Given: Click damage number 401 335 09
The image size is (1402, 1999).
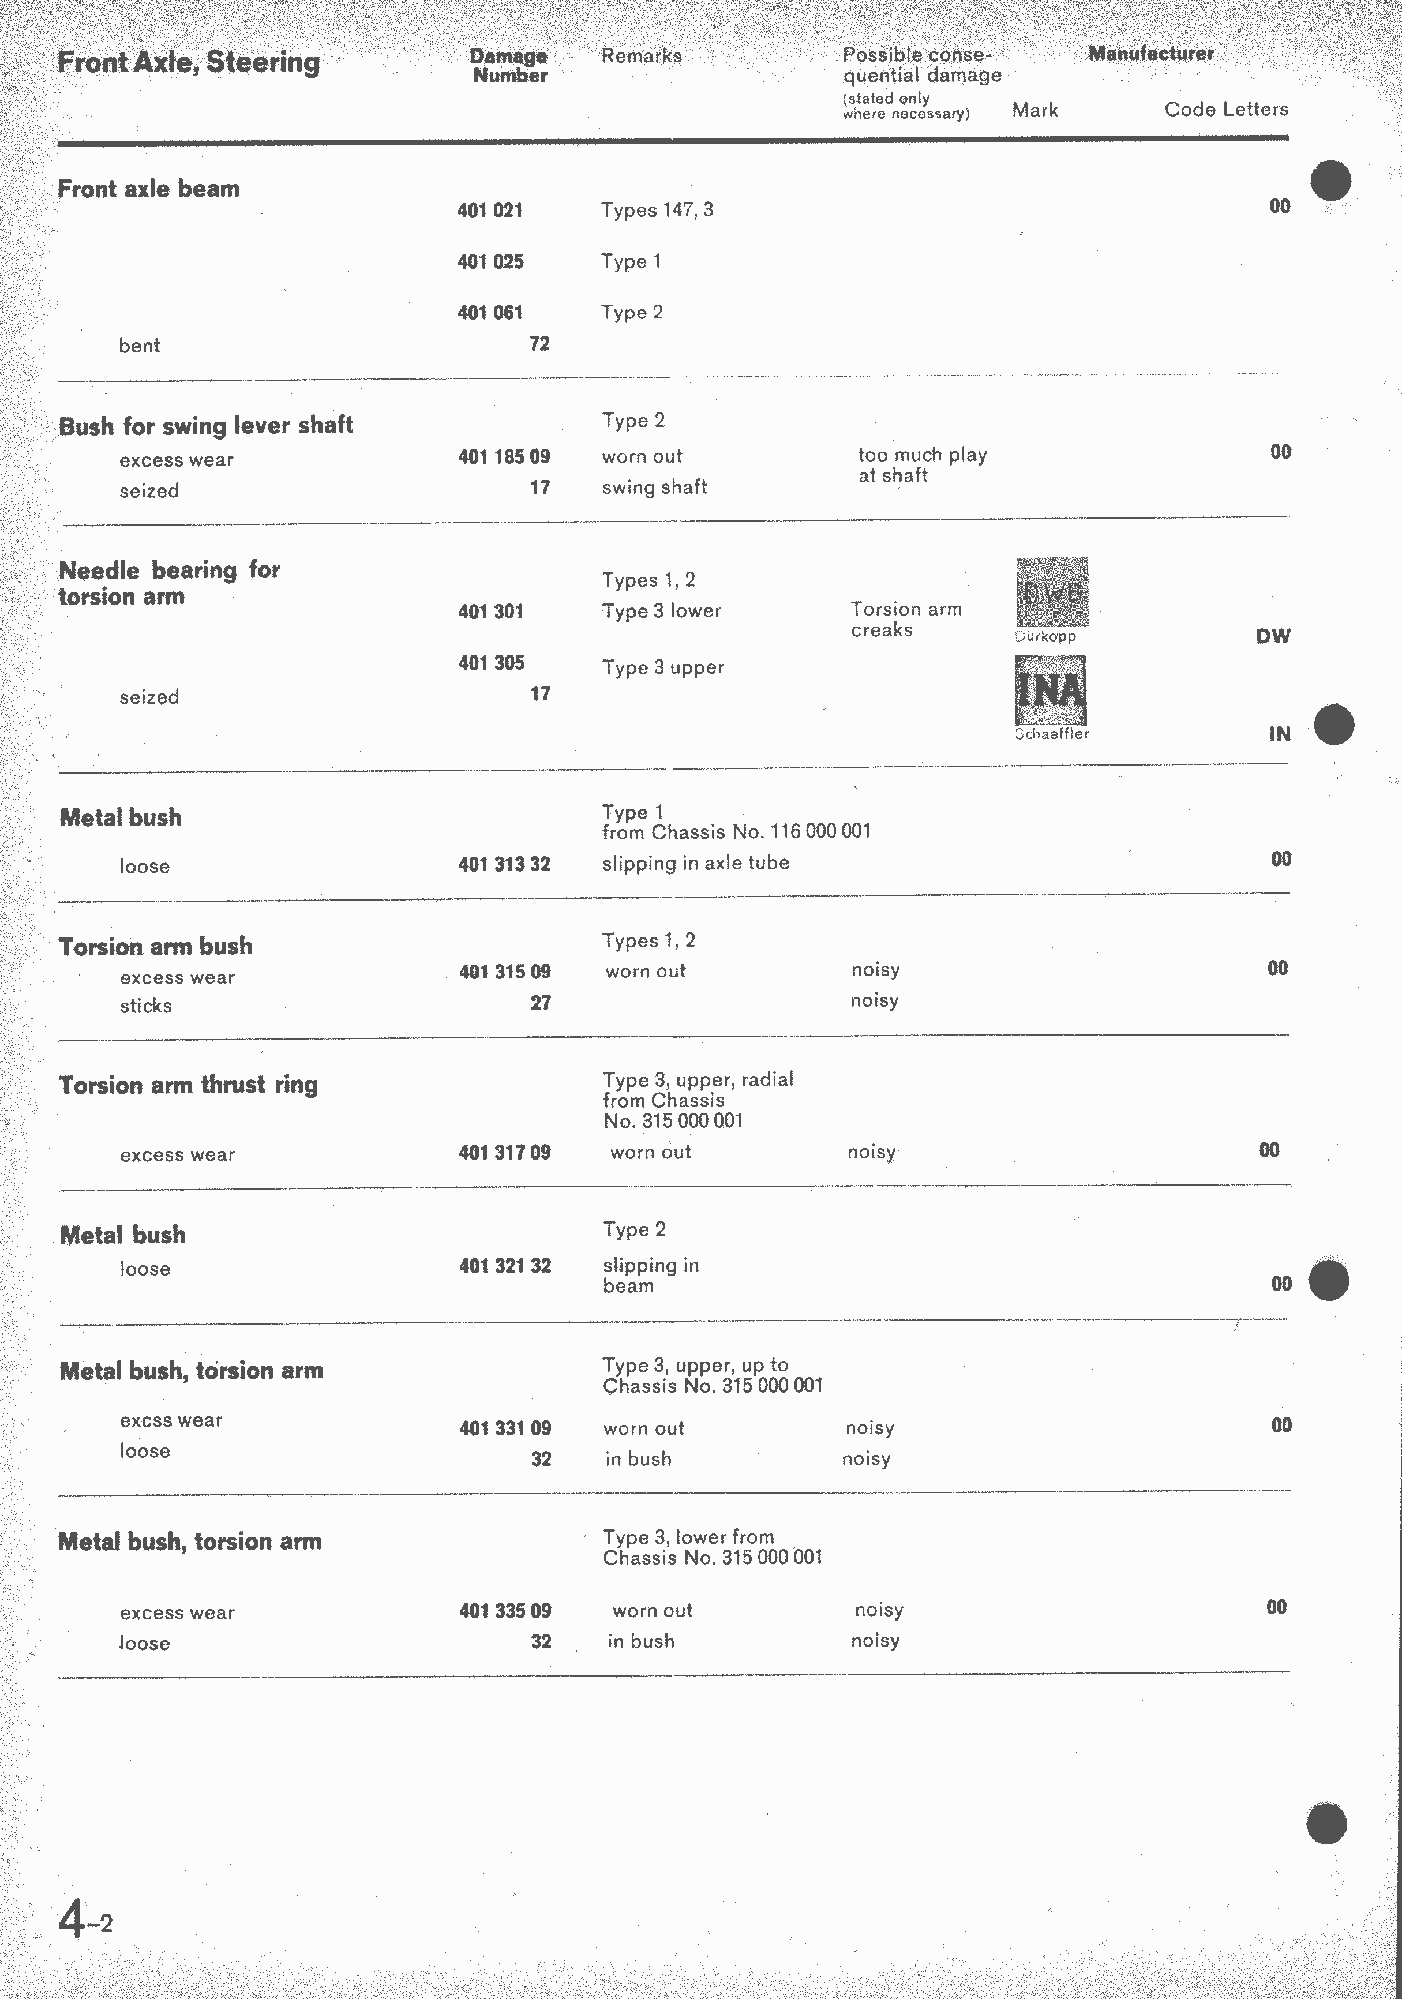Looking at the screenshot, I should 505,1611.
